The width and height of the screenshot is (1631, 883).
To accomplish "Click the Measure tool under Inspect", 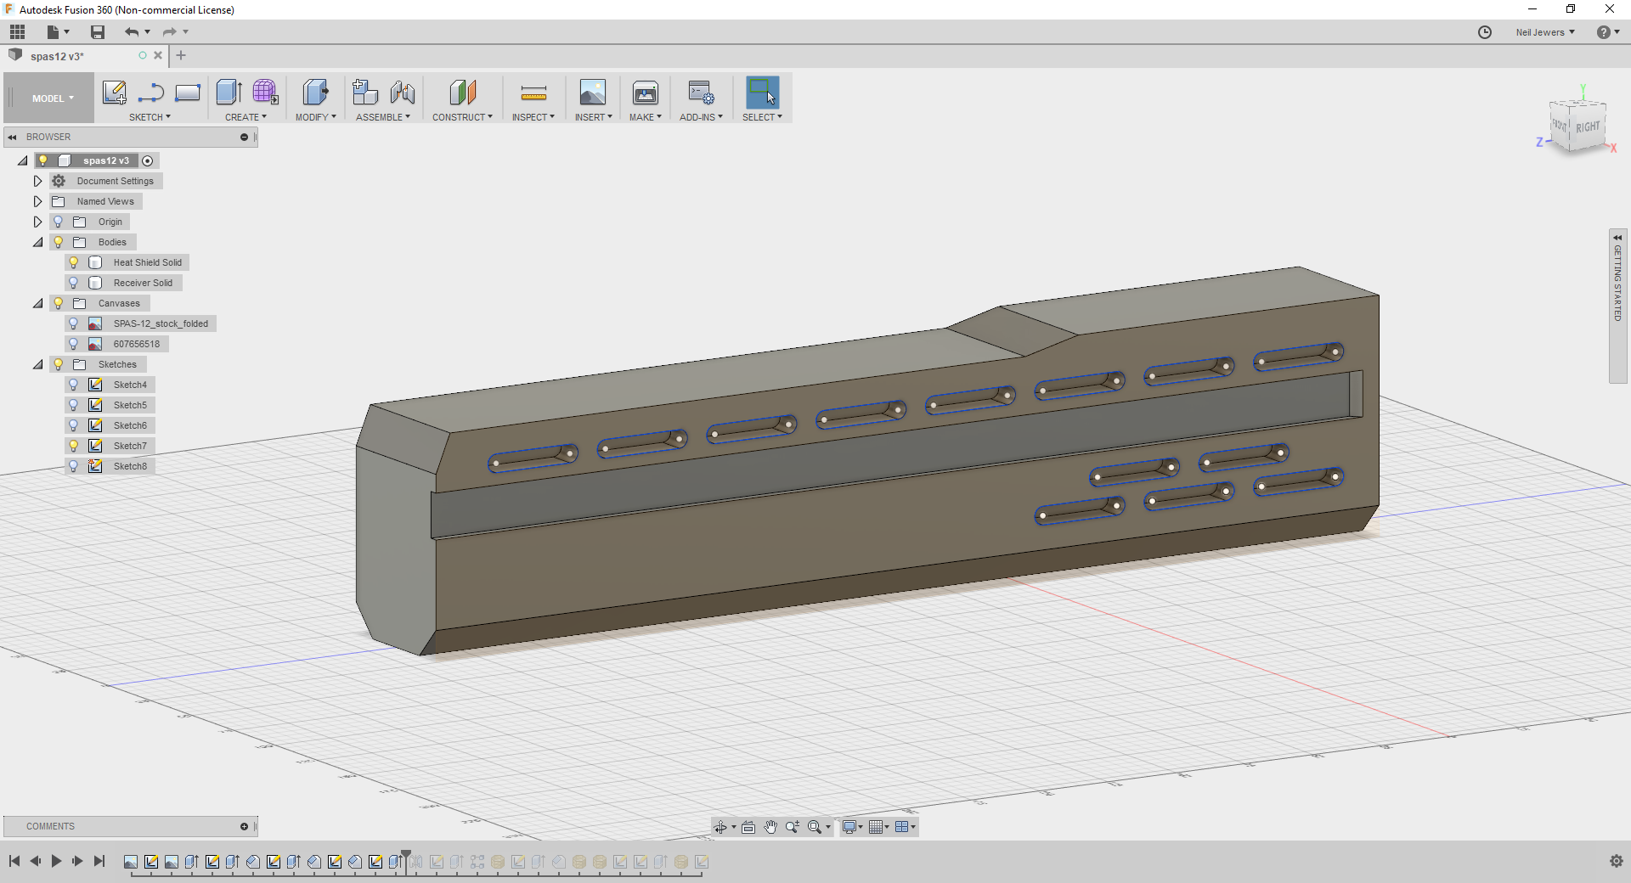I will tap(533, 93).
